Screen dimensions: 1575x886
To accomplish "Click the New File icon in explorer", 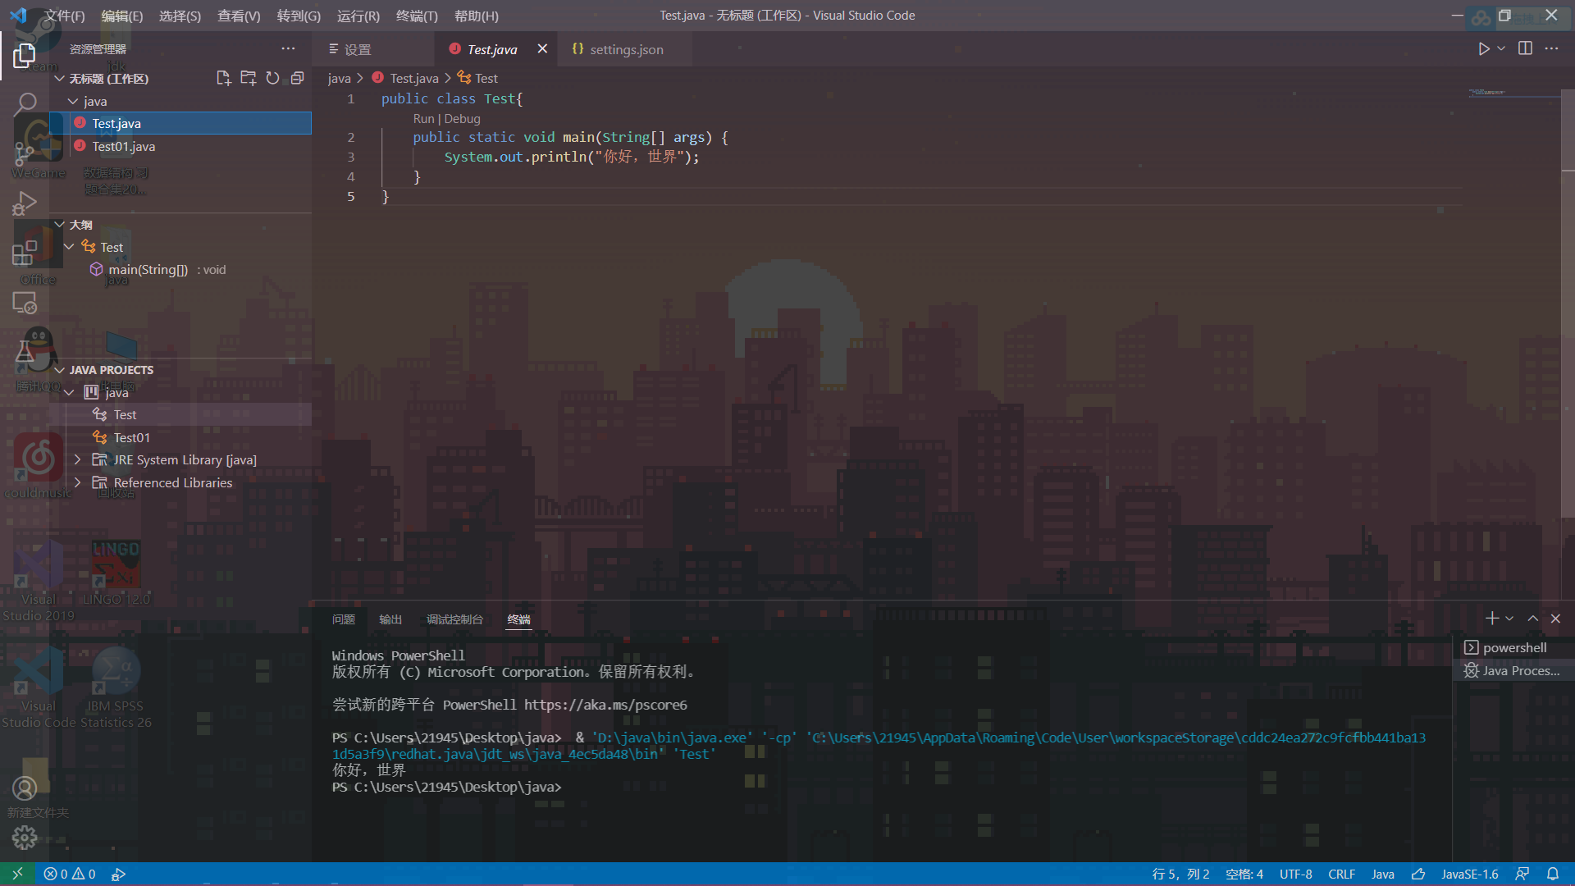I will click(223, 78).
